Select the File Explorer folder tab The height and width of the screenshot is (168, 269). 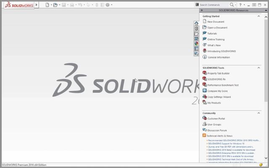point(196,34)
